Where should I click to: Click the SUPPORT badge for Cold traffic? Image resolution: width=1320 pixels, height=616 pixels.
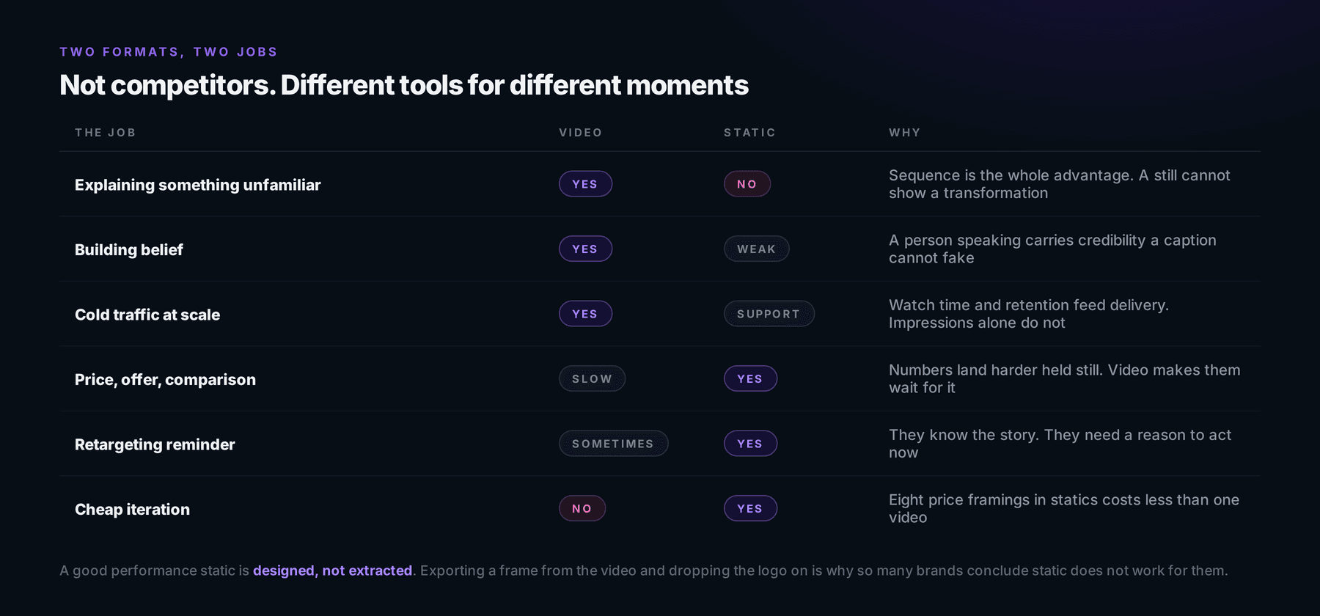[769, 314]
